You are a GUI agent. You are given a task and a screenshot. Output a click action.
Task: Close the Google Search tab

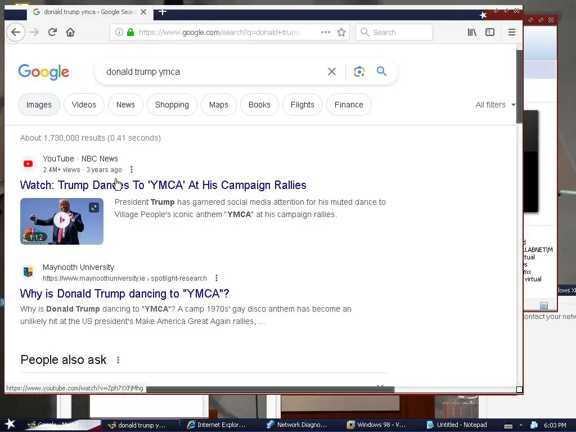click(143, 12)
